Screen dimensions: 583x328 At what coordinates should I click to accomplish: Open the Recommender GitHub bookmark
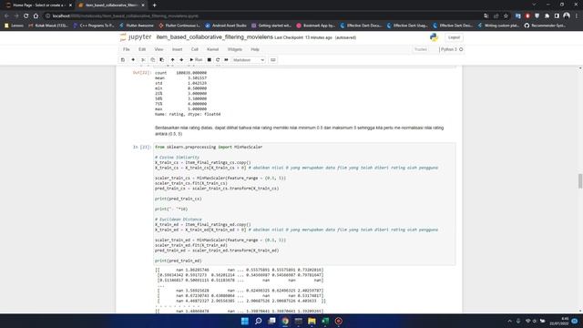pos(545,26)
